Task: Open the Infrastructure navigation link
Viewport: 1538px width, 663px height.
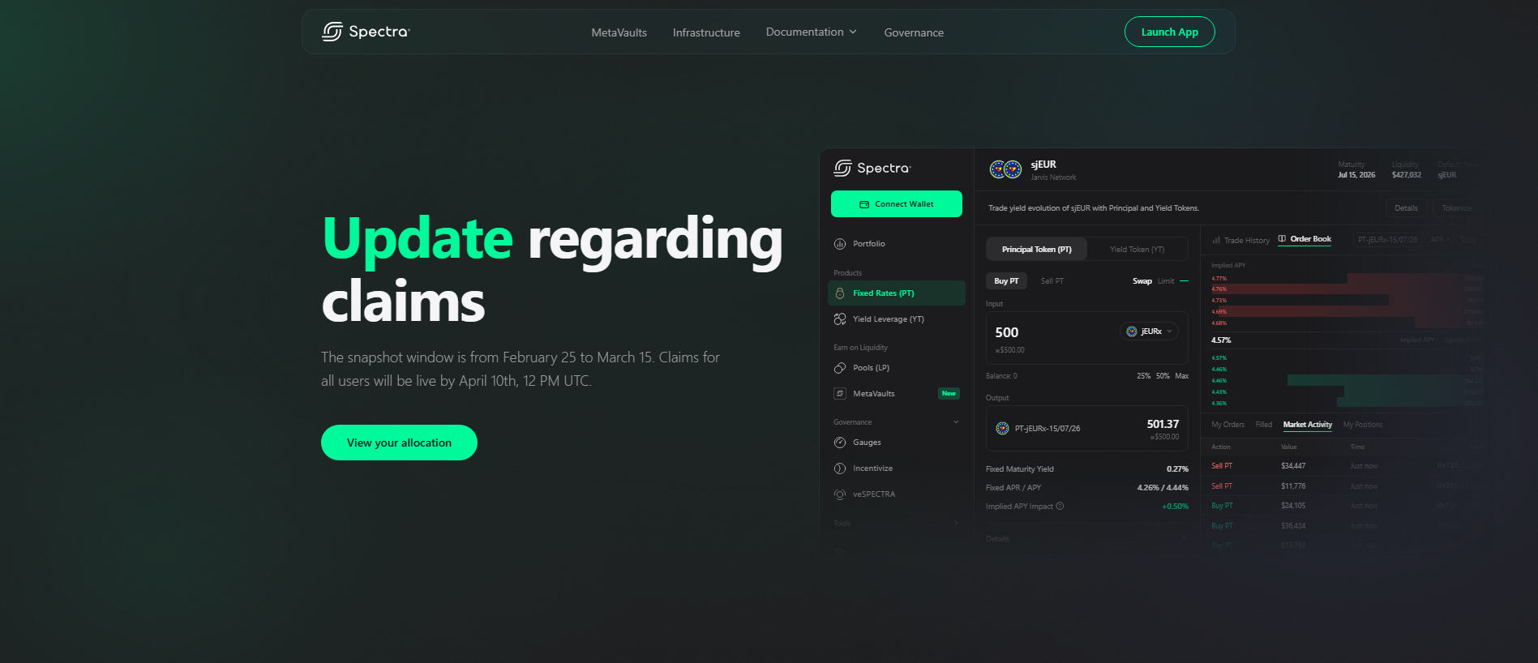Action: point(706,32)
